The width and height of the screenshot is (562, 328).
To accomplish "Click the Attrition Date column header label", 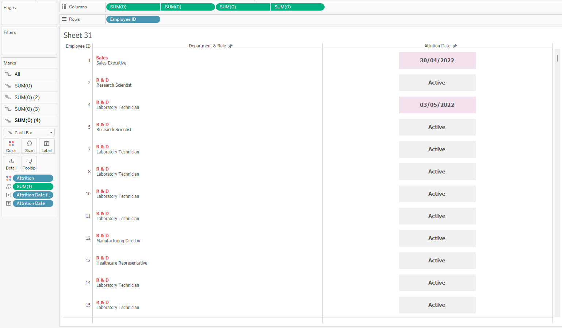I will [x=437, y=46].
